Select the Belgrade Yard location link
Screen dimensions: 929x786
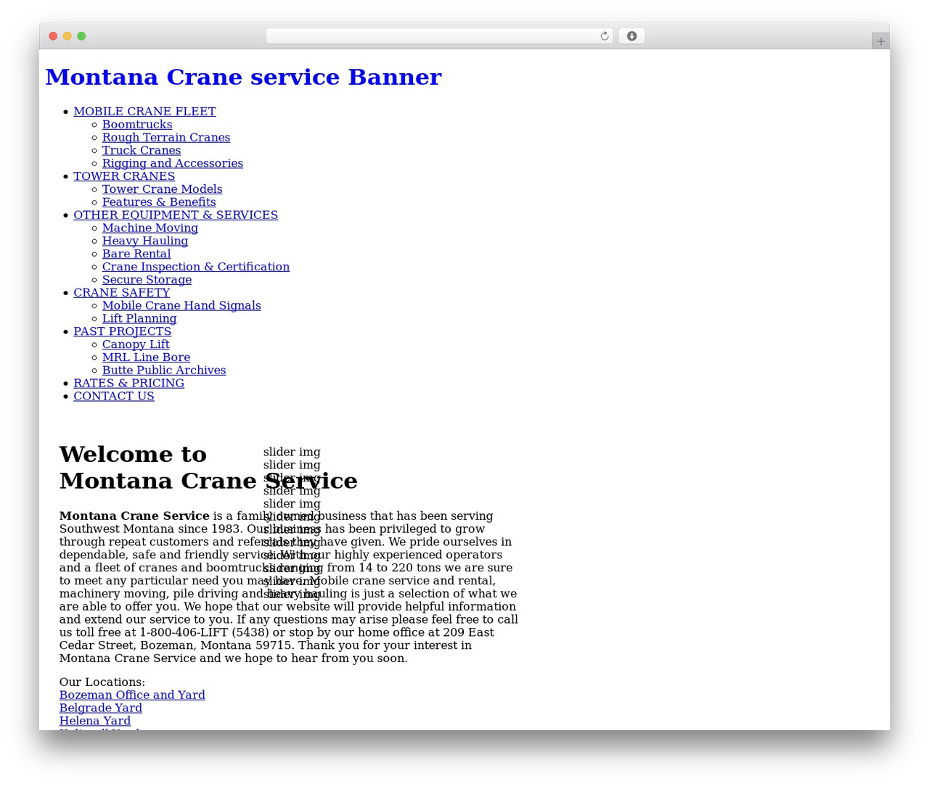pyautogui.click(x=101, y=708)
